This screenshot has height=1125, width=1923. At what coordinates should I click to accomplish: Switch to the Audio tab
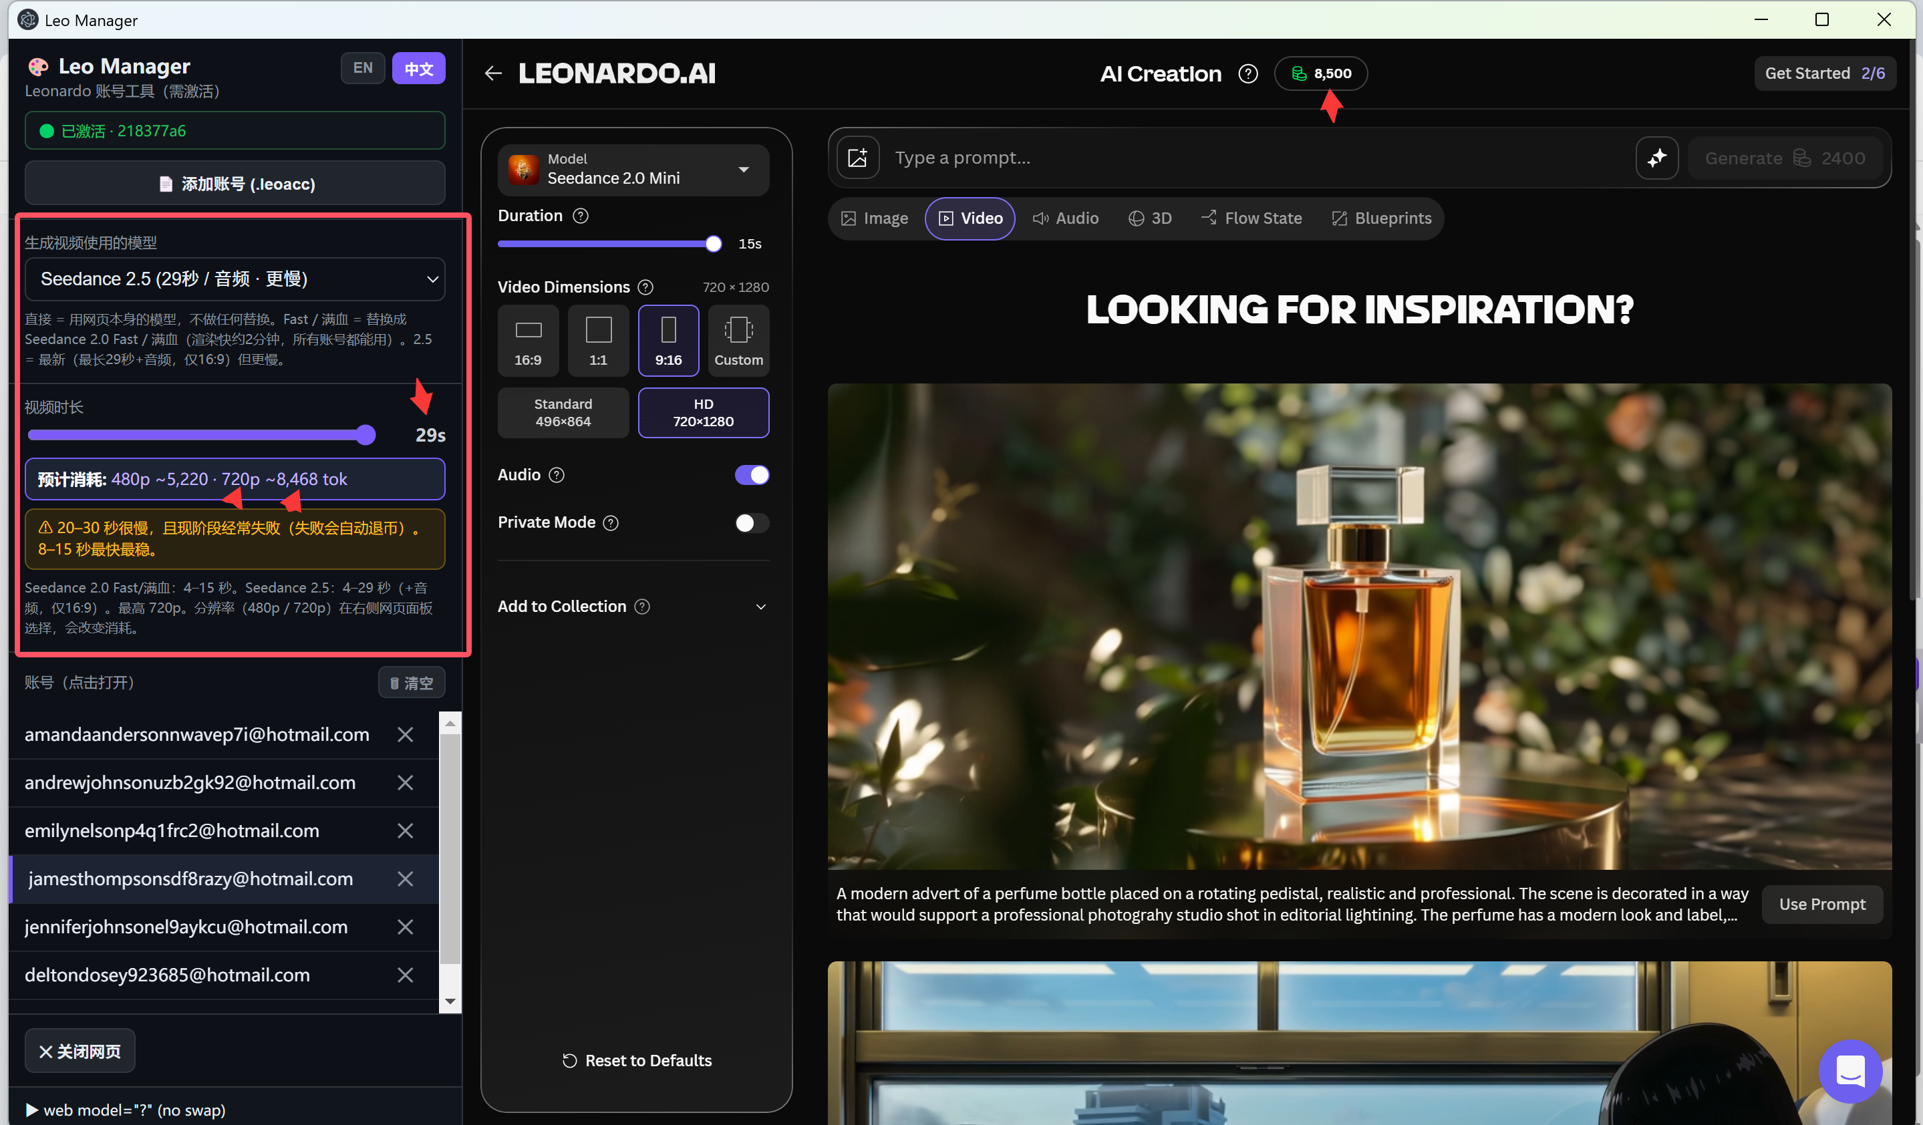tap(1065, 218)
